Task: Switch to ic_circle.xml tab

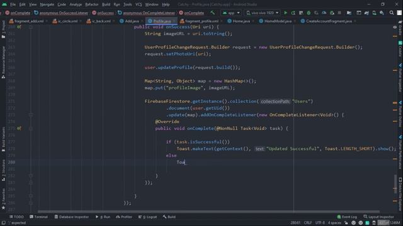Action: (x=67, y=21)
